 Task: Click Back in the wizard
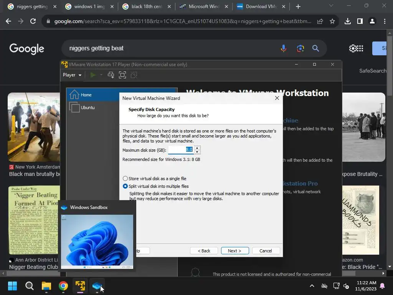(204, 250)
